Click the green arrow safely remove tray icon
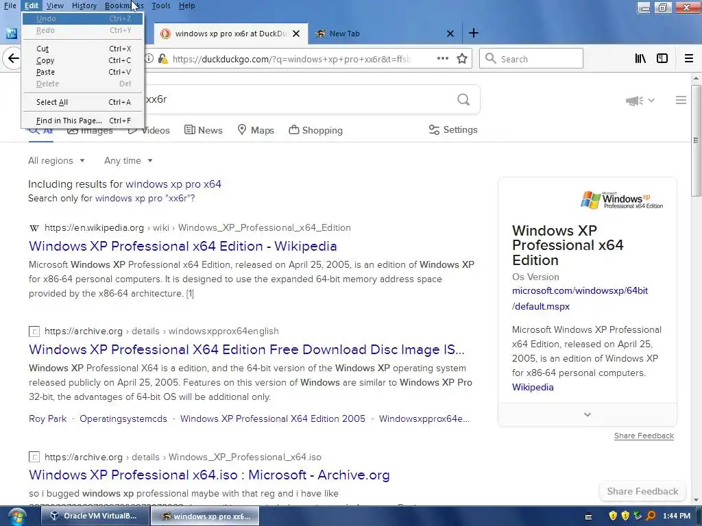This screenshot has width=702, height=526. point(637,516)
